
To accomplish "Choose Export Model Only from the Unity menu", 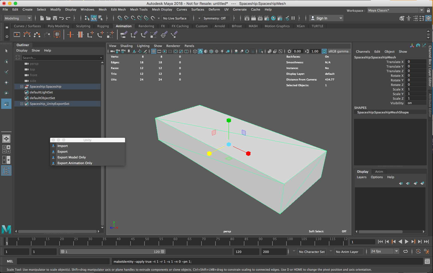I will point(72,157).
